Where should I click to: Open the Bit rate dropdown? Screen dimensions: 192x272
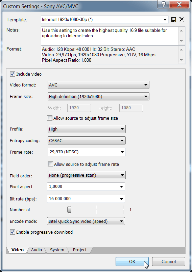86,199
